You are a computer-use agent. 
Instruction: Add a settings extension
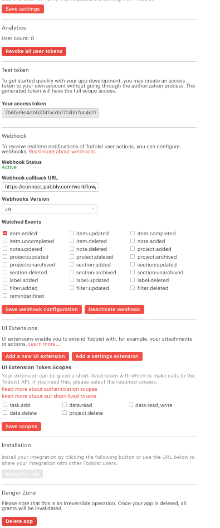(x=107, y=356)
